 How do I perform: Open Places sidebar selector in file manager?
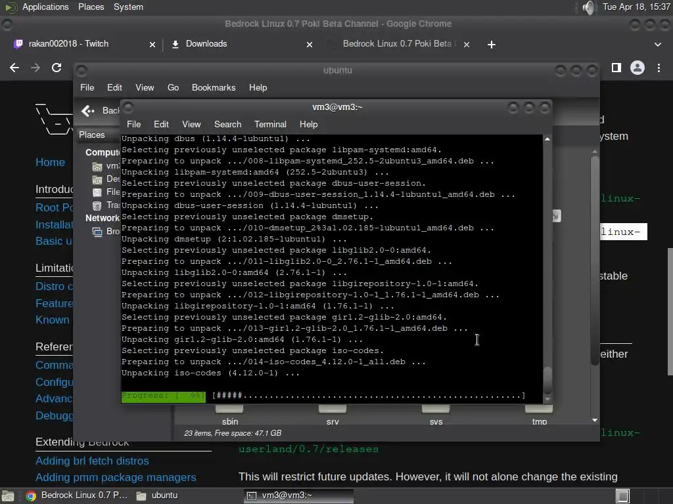click(x=92, y=135)
